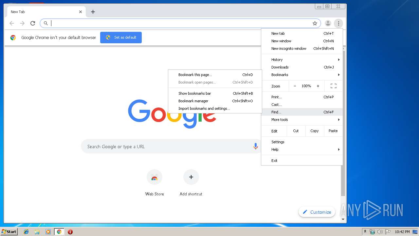Open the file explorer taskbar icon
Image resolution: width=419 pixels, height=236 pixels.
tap(37, 232)
